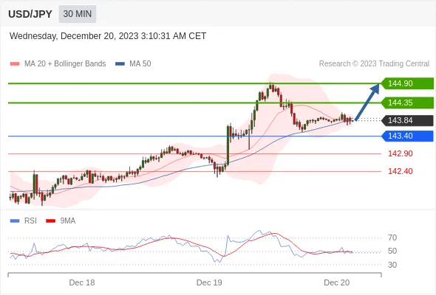
Task: Click the 142.40 support level value
Action: [401, 171]
